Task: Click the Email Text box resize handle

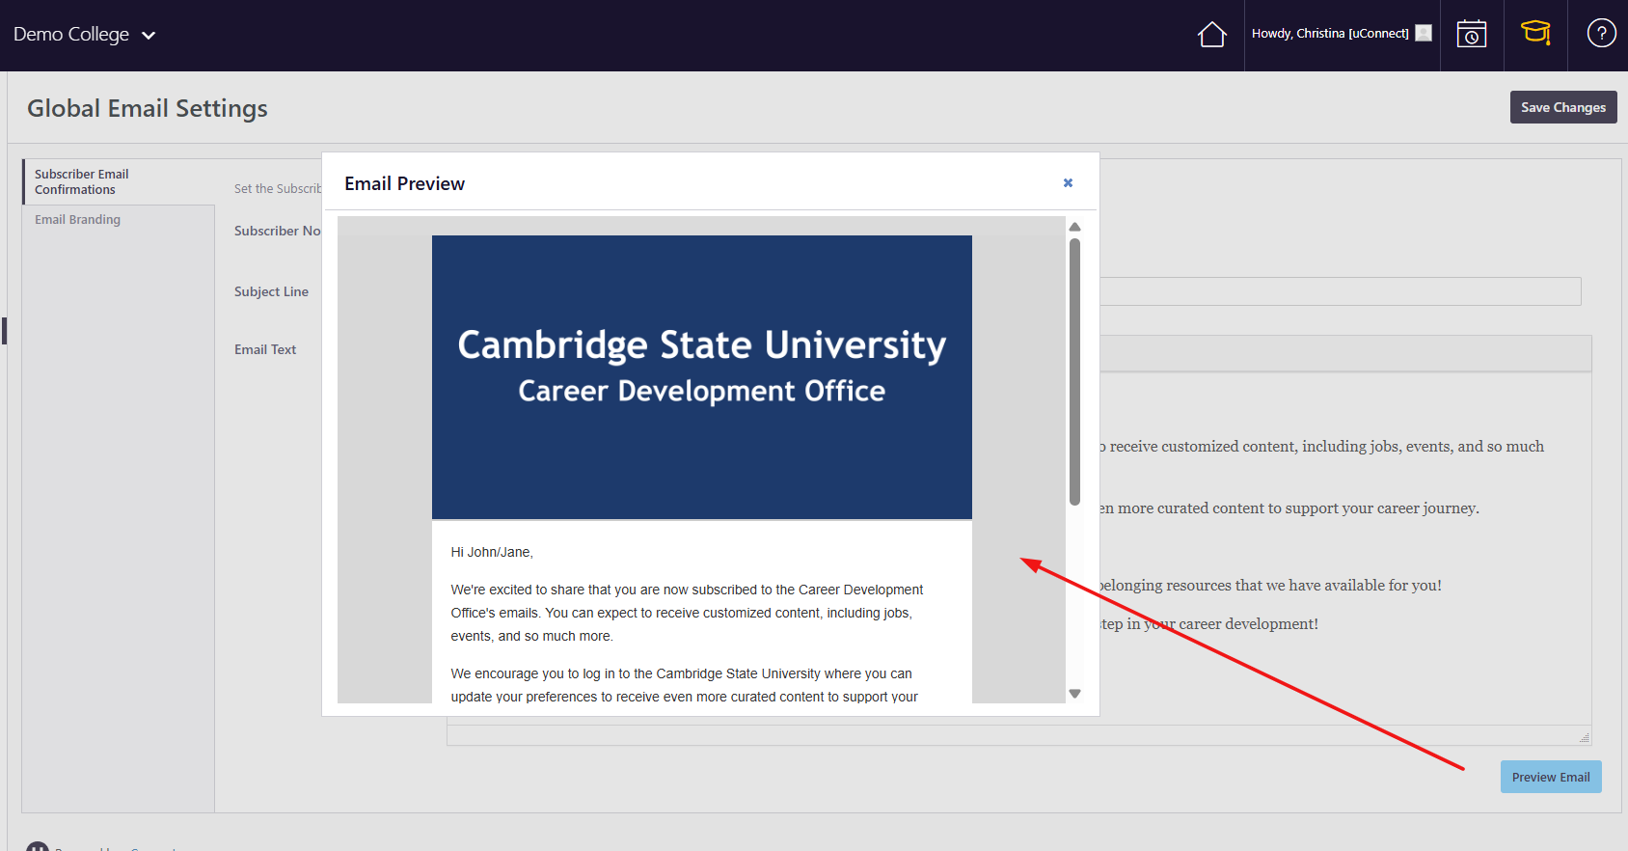Action: tap(1584, 737)
